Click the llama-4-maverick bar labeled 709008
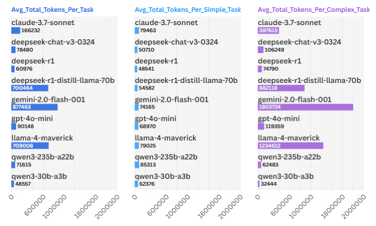 click(x=30, y=145)
